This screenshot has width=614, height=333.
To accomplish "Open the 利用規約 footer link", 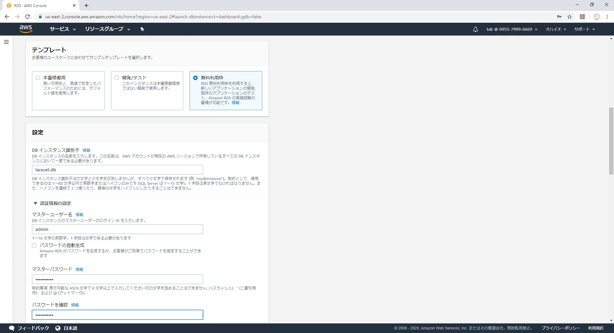I will [x=595, y=328].
